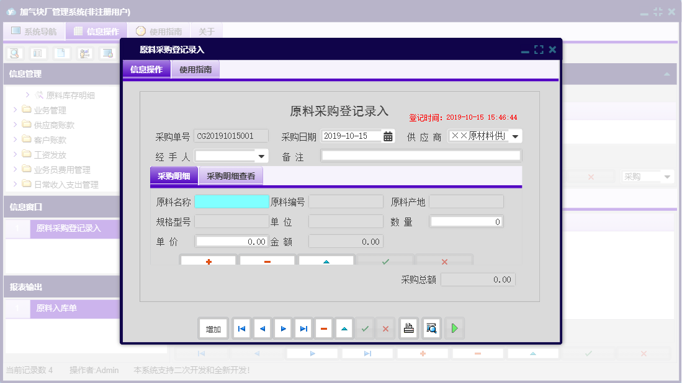
Task: Confirm the detail entry with green checkmark
Action: (x=385, y=260)
